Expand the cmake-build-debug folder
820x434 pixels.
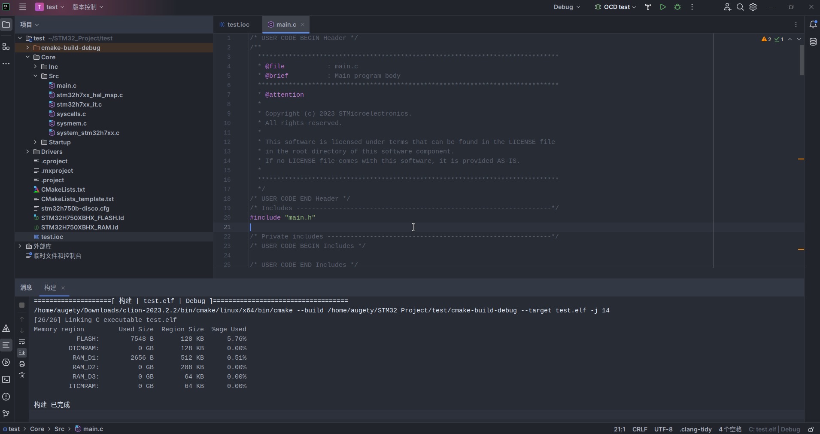tap(27, 48)
